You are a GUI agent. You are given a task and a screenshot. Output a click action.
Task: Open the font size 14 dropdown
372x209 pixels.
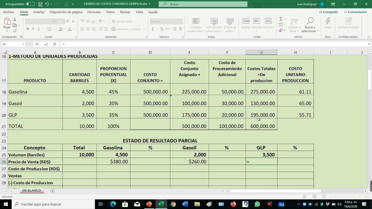point(63,21)
